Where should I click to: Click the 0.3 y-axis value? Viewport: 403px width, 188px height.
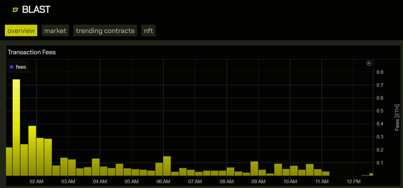380,137
